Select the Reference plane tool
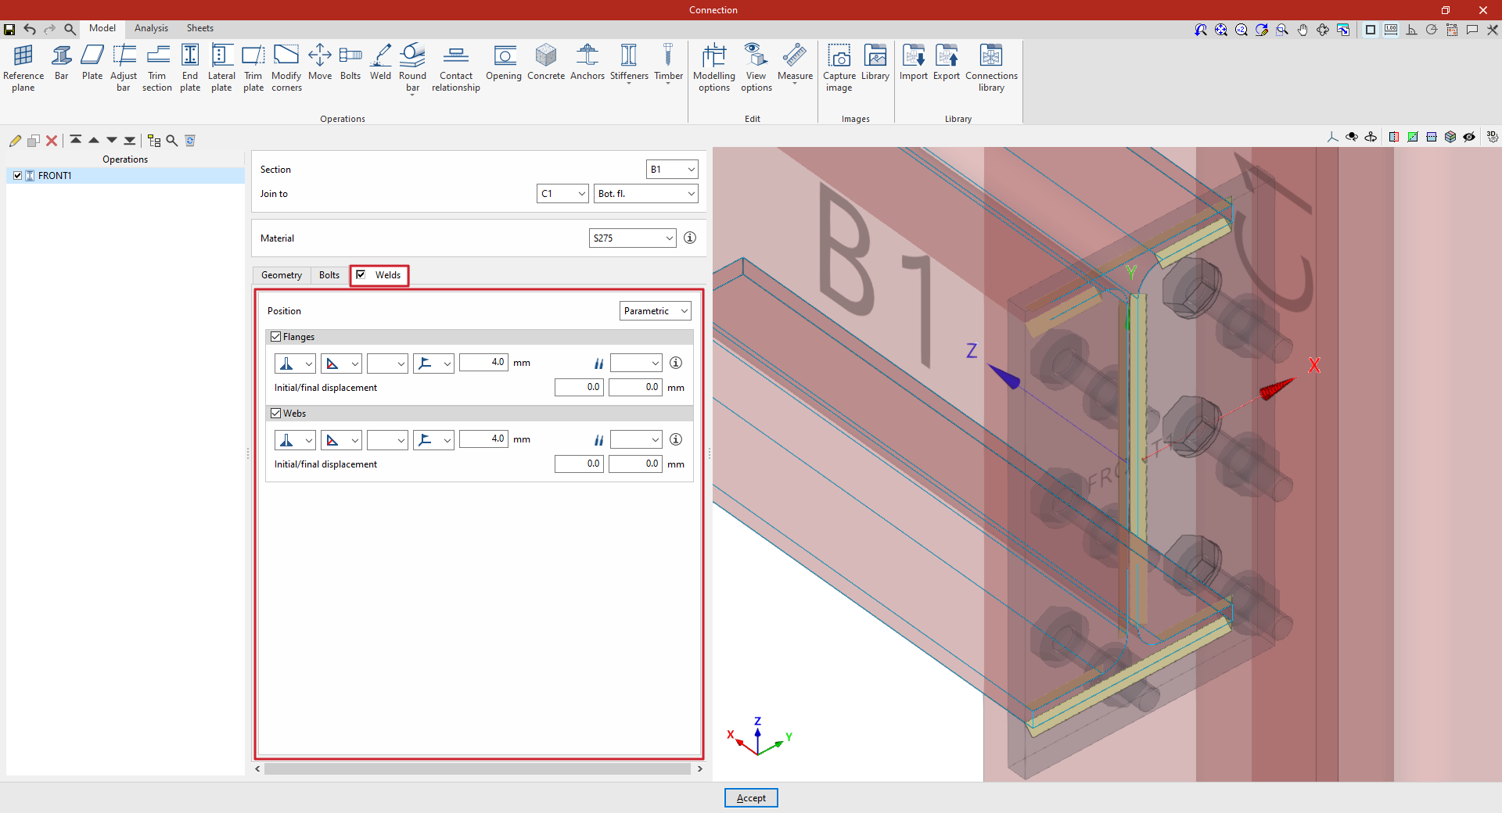This screenshot has height=813, width=1502. coord(23,68)
